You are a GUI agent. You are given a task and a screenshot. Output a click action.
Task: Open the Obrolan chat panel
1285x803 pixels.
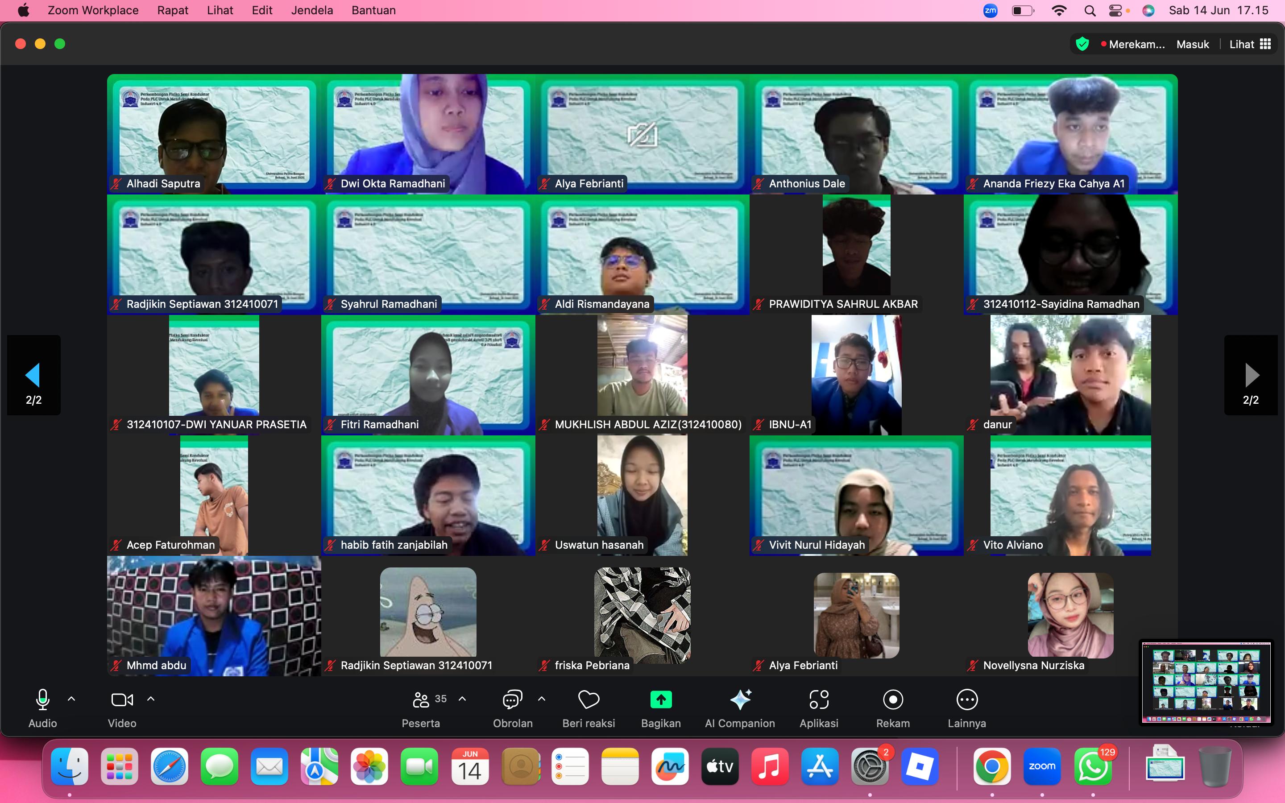pos(512,700)
